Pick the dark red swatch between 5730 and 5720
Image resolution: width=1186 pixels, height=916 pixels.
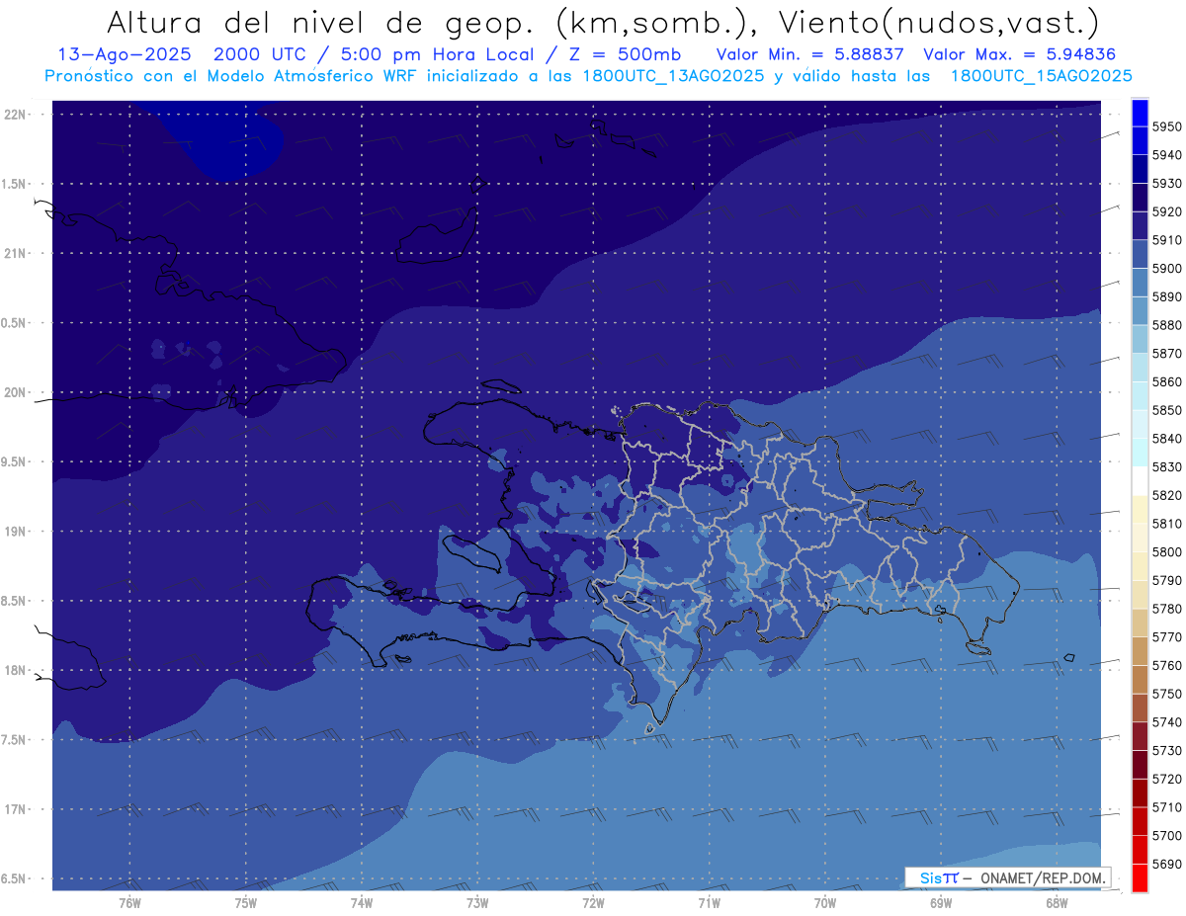[1140, 765]
